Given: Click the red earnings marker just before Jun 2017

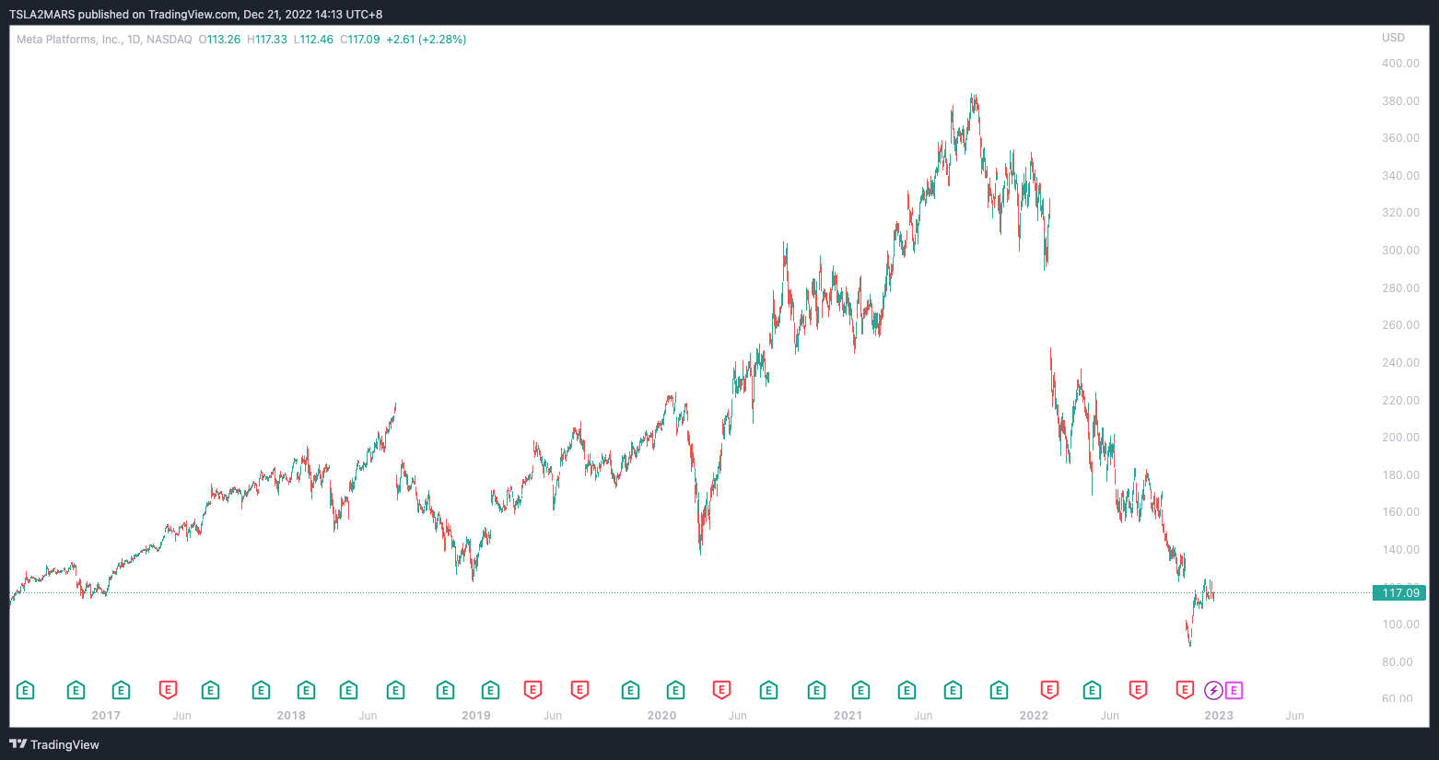Looking at the screenshot, I should tap(168, 690).
